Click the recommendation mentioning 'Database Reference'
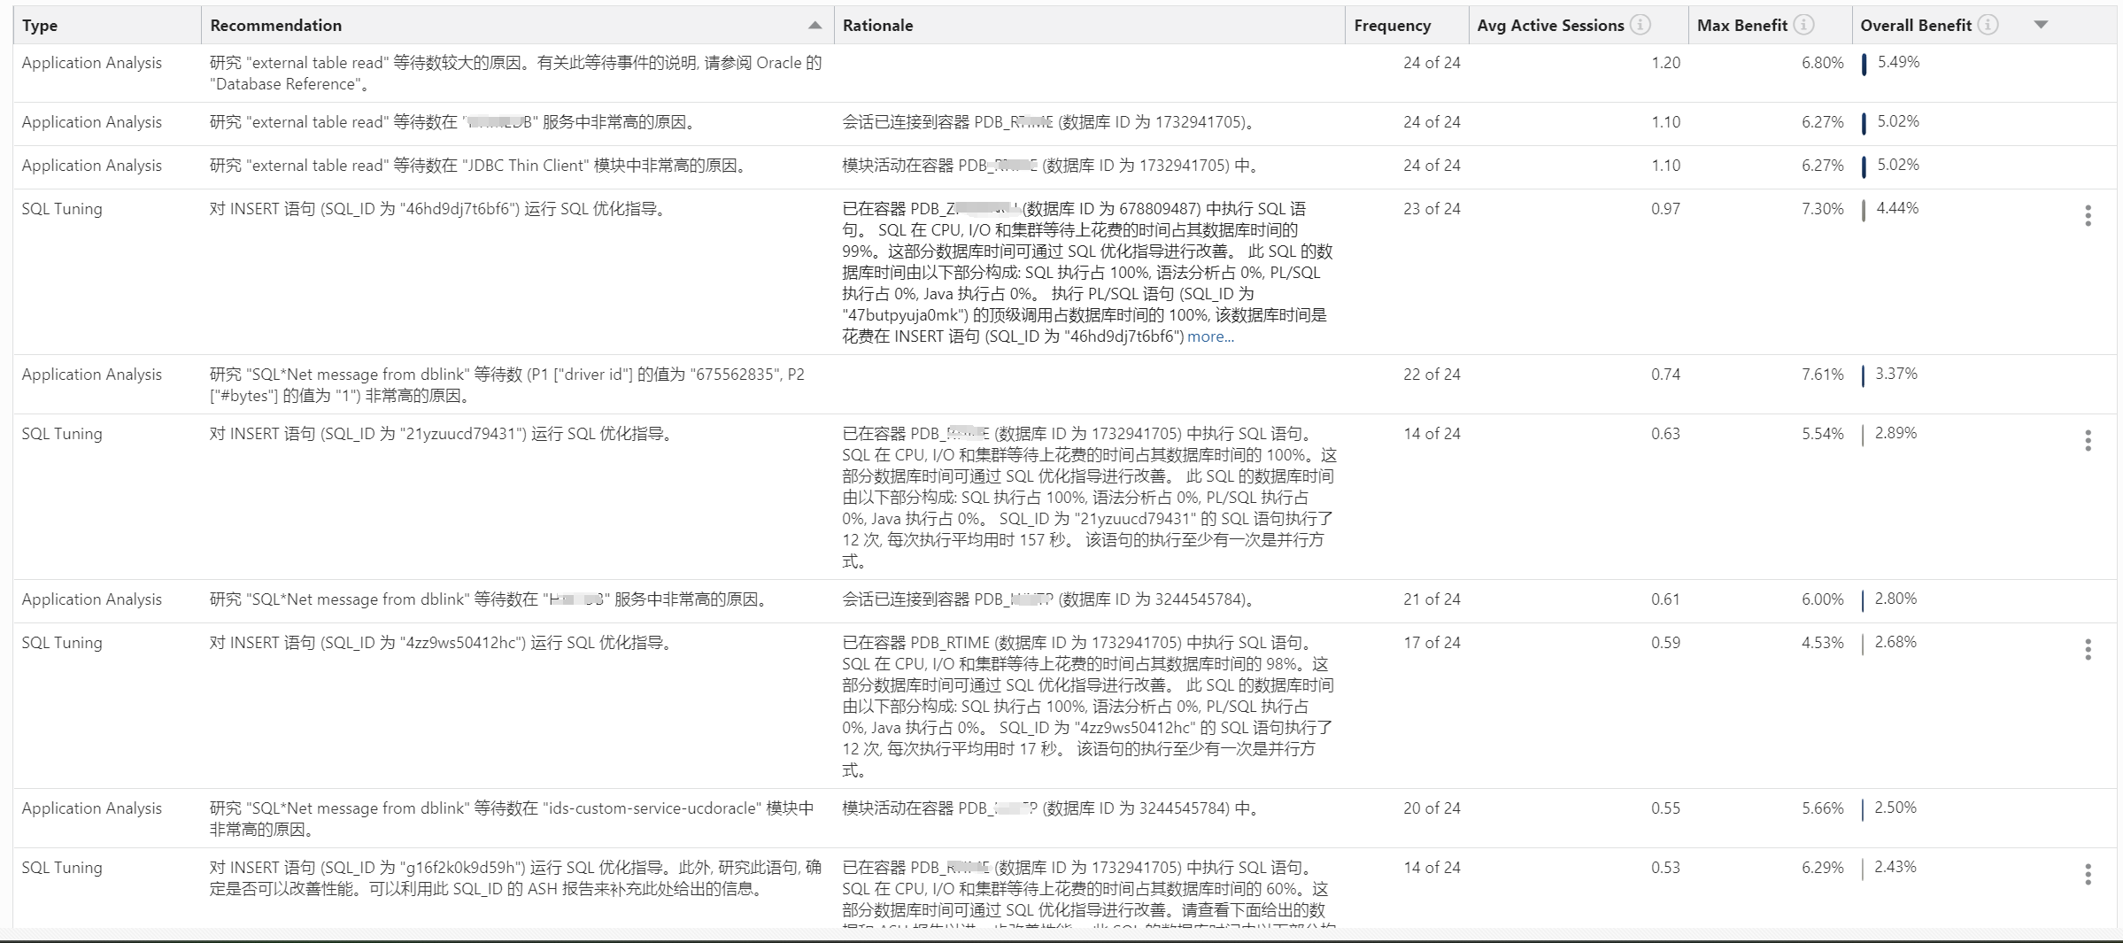This screenshot has width=2123, height=943. click(515, 73)
